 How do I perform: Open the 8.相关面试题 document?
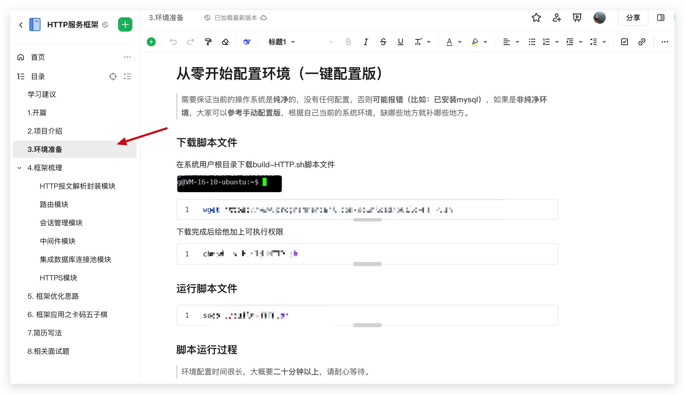[48, 351]
